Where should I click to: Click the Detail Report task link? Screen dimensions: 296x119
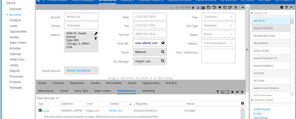tap(262, 109)
